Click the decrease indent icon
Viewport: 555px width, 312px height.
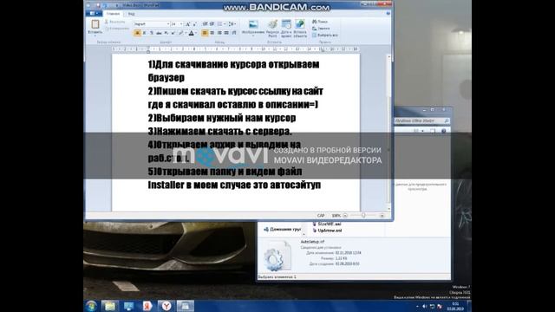[205, 24]
